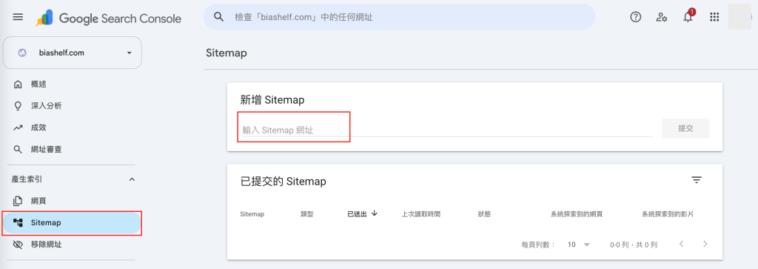
Task: Click the 輸入 Sitemap 網址 field
Action: click(446, 129)
